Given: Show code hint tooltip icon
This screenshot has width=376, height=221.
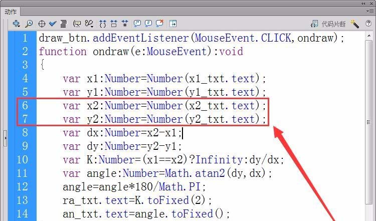Looking at the screenshot, I should coord(77,24).
